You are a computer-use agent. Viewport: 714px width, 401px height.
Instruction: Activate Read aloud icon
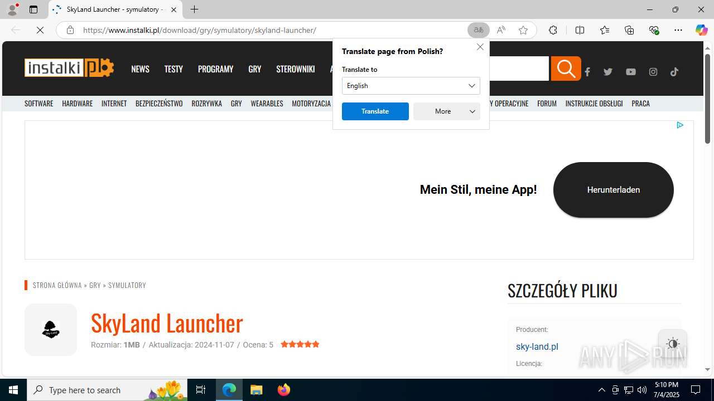[501, 30]
